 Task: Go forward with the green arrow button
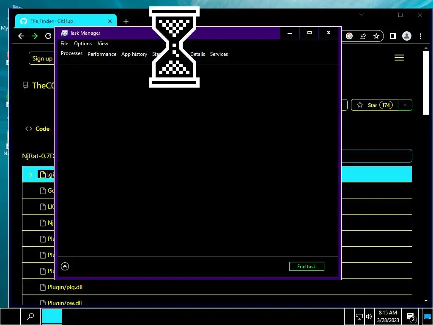[x=35, y=36]
